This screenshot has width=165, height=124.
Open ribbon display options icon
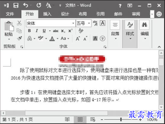pyautogui.click(x=130, y=5)
